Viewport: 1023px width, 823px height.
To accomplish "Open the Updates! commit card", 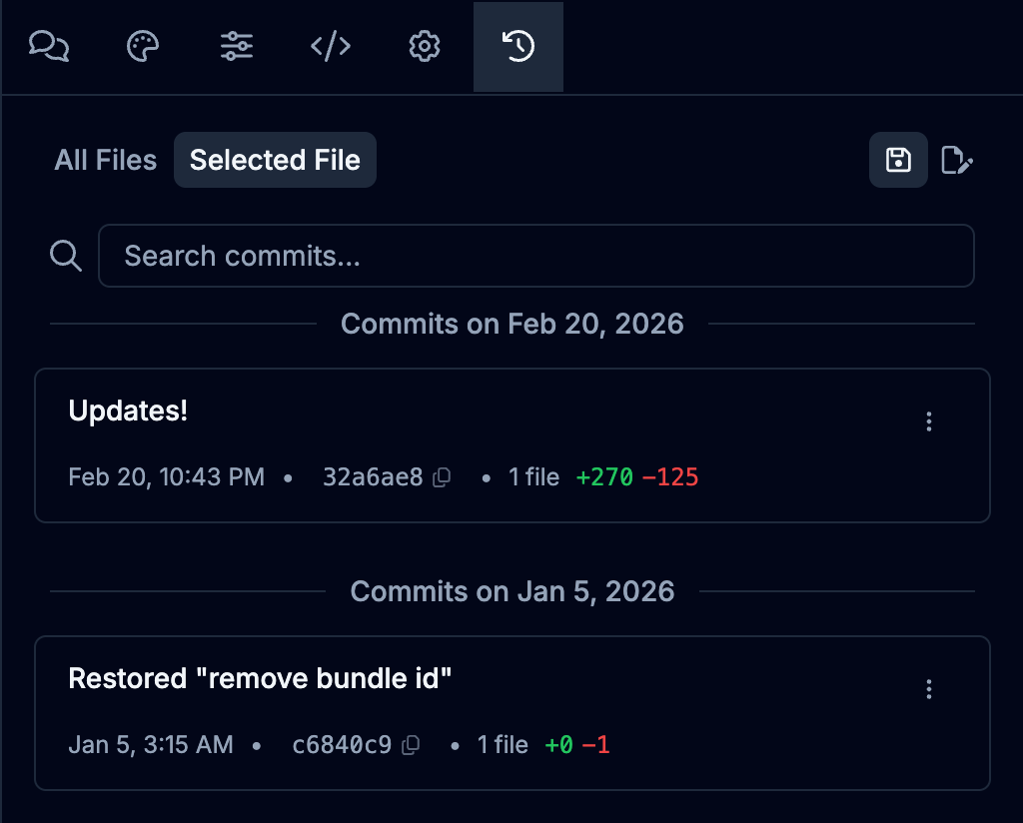I will (512, 445).
